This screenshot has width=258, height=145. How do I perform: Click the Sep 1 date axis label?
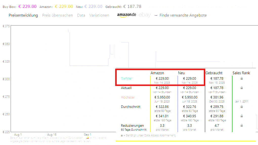point(88,135)
